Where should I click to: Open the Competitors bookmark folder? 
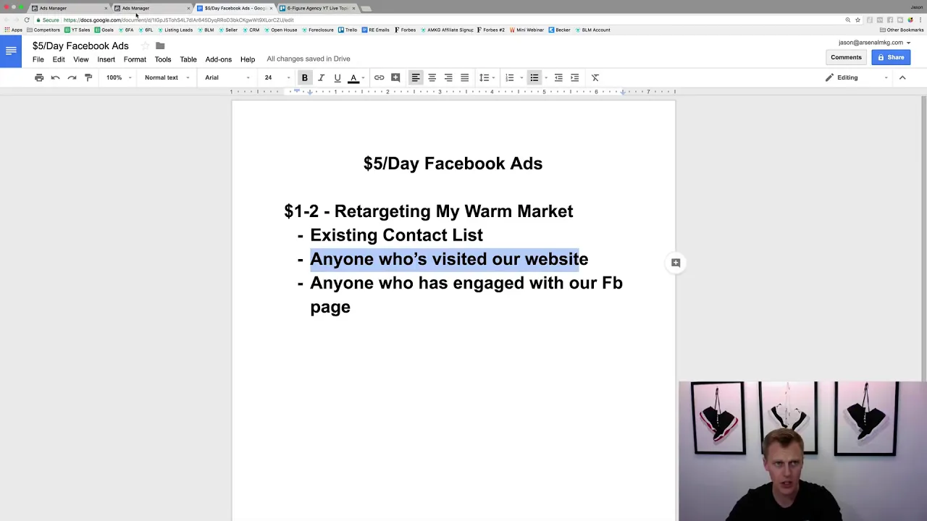coord(43,30)
